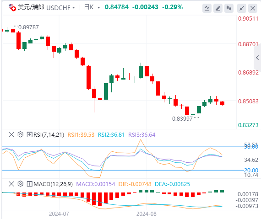Image resolution: width=261 pixels, height=219 pixels.
Task: Expand the right side panel chevron
Action: 257,58
